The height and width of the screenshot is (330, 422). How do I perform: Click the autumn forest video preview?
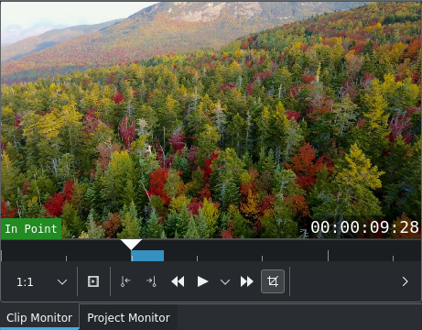tap(211, 120)
